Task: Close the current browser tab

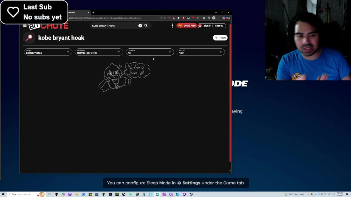Action: (x=88, y=12)
